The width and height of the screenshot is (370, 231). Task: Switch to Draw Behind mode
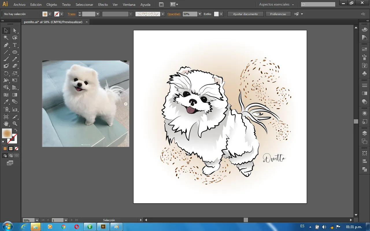click(x=11, y=156)
